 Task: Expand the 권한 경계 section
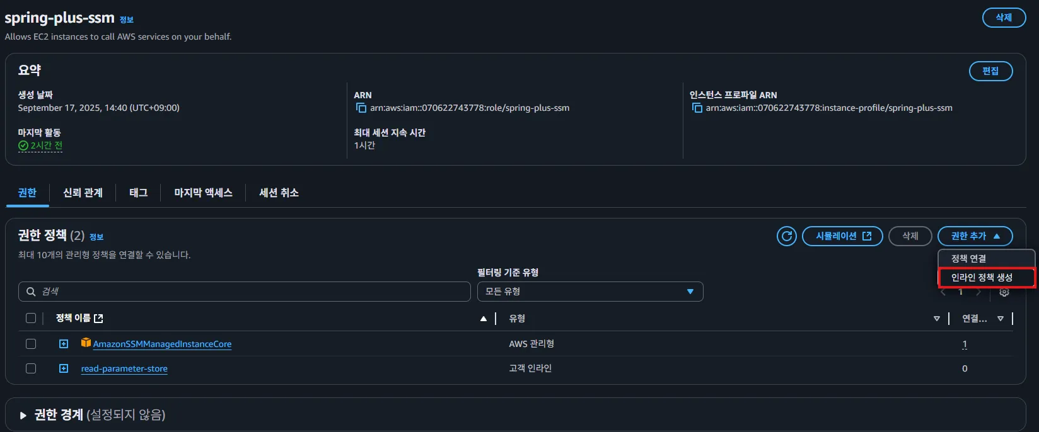click(23, 415)
